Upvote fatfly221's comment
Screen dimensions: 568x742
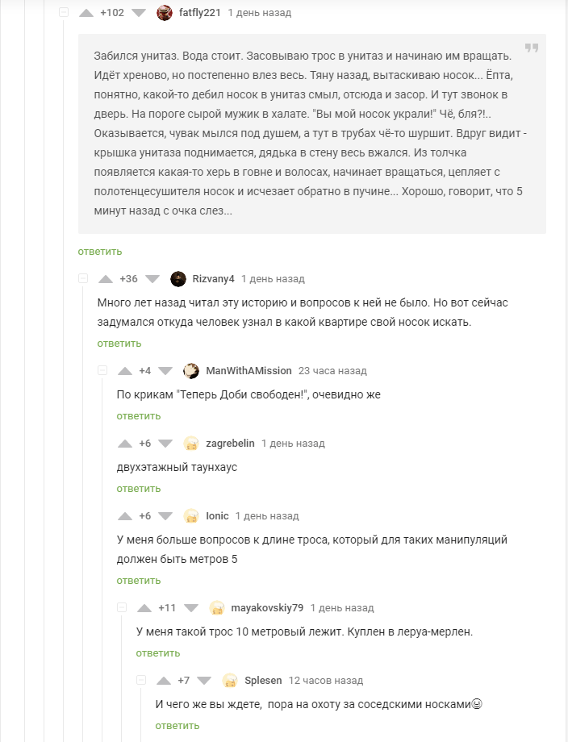click(86, 13)
